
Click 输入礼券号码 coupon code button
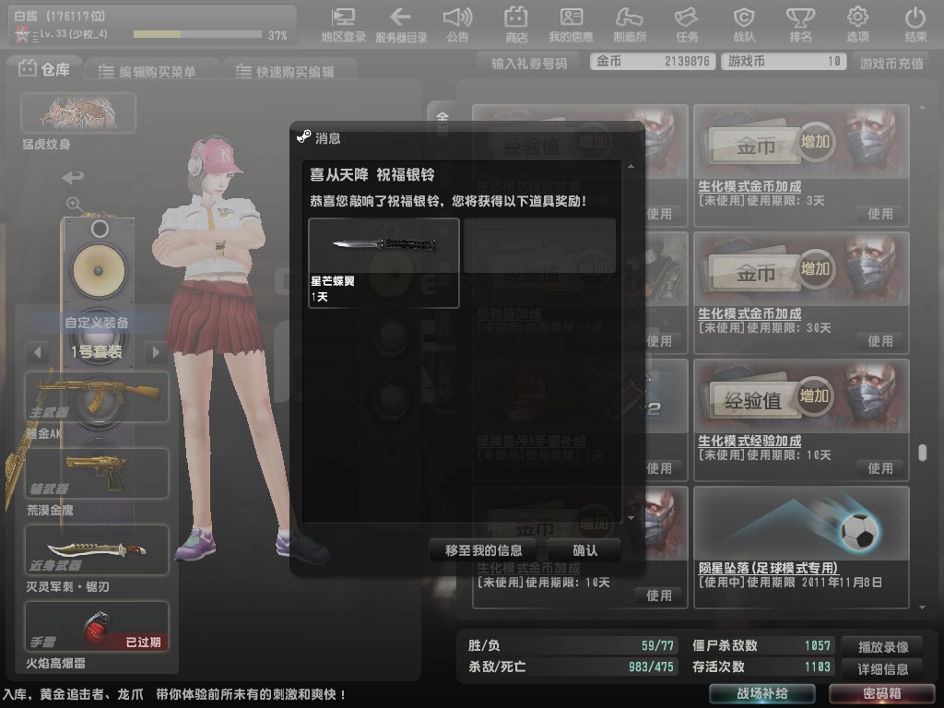[529, 64]
